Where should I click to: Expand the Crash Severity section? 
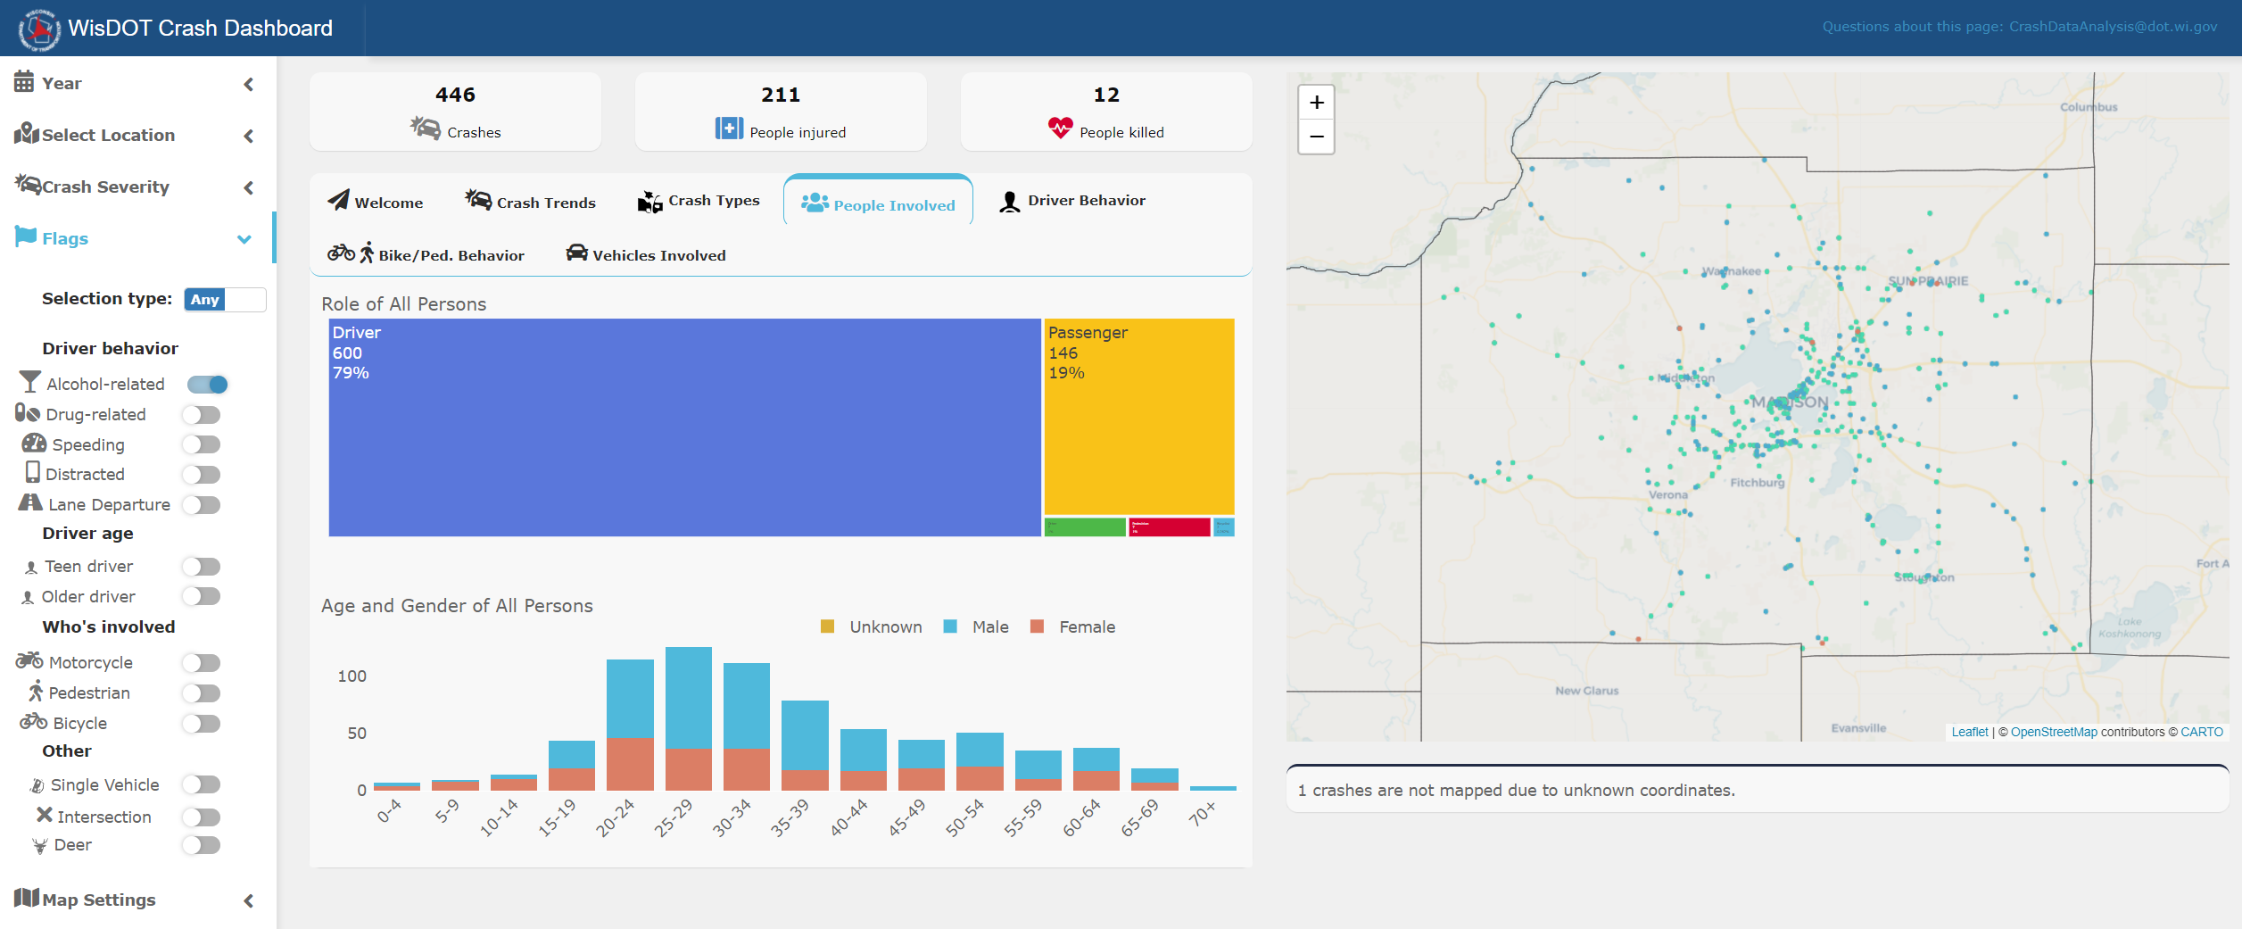coord(248,187)
